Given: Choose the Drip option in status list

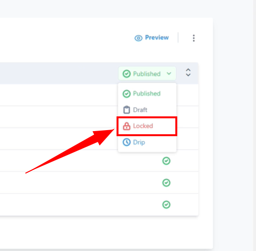Looking at the screenshot, I should 147,142.
